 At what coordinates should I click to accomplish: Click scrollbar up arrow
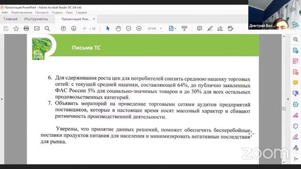284,36
